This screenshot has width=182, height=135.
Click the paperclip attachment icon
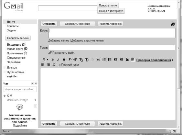tap(50, 53)
